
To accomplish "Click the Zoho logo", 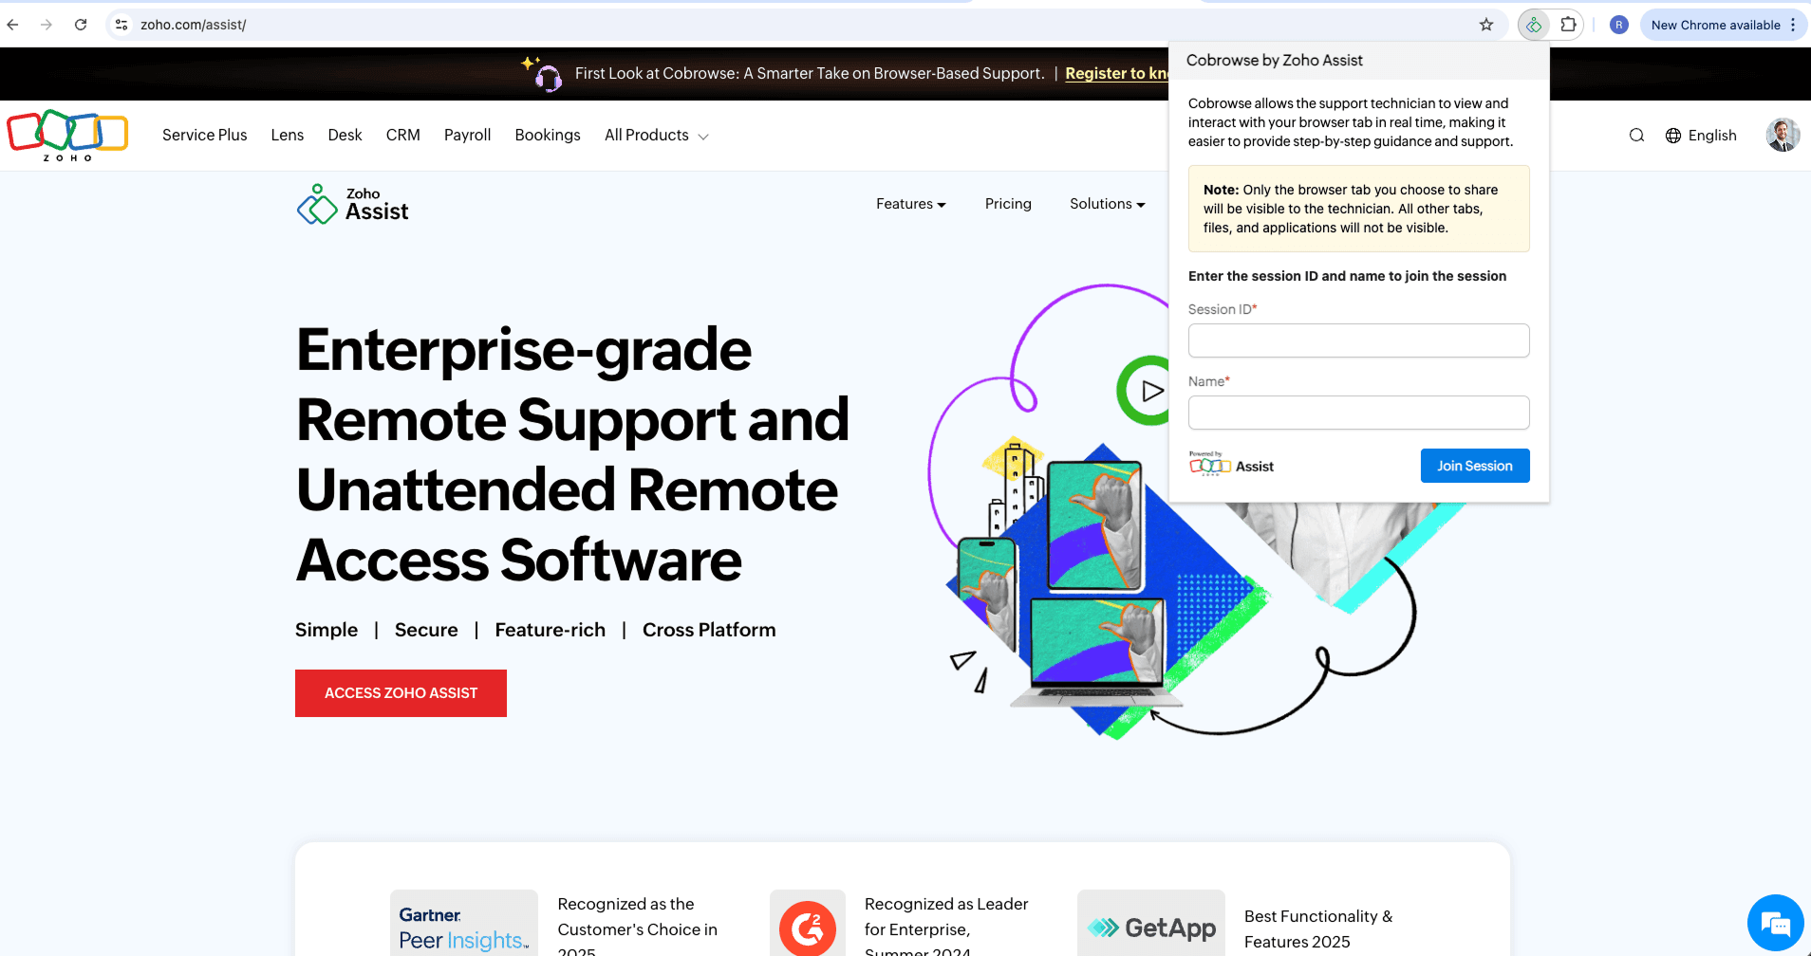I will 67,136.
